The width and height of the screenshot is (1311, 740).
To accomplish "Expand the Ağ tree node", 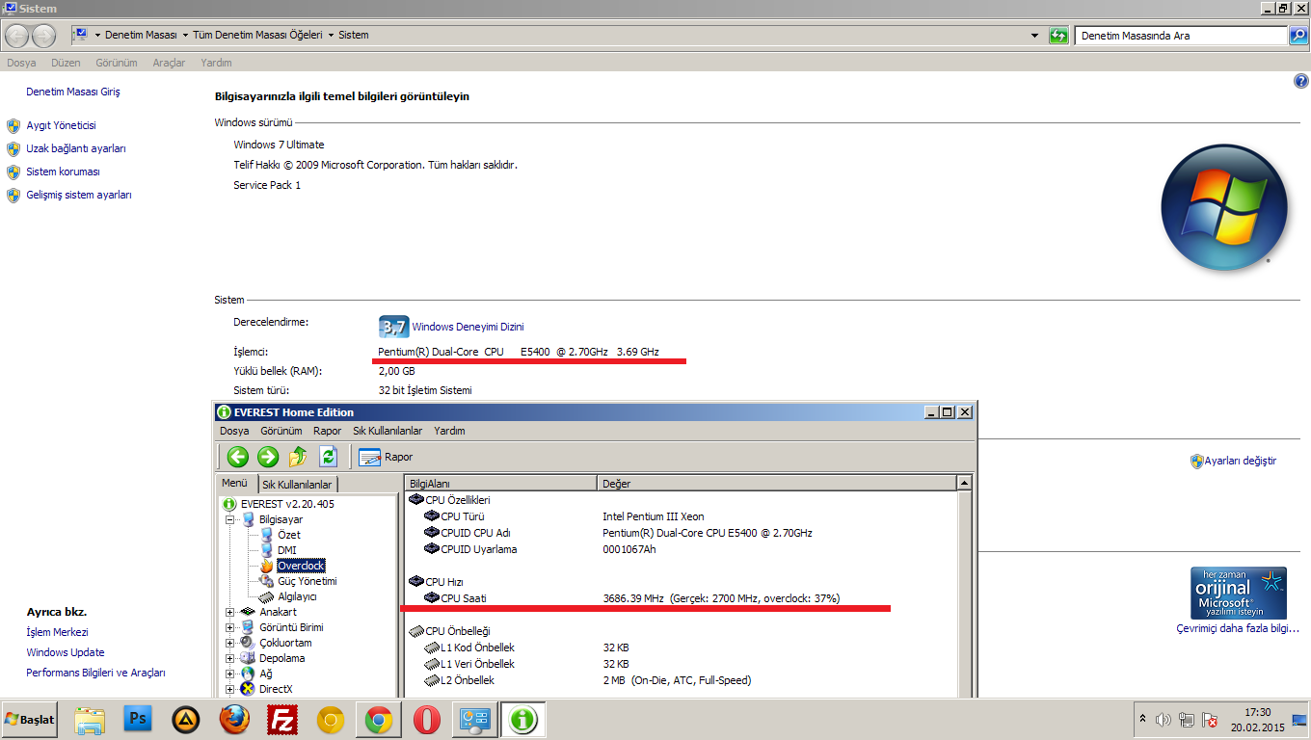I will point(230,674).
